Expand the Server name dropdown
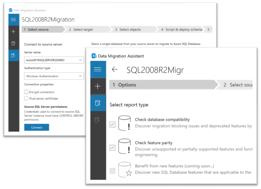Viewport: 261px width, 189px height. (80, 60)
